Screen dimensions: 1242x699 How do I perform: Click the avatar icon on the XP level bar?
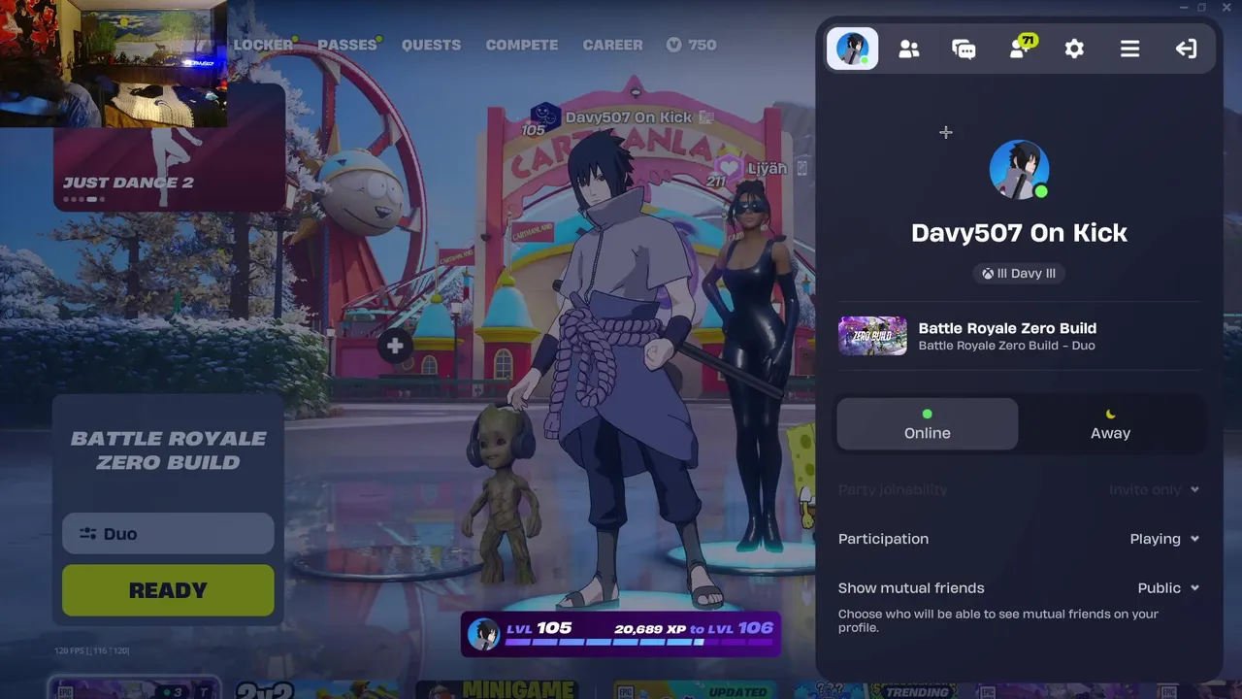click(483, 635)
